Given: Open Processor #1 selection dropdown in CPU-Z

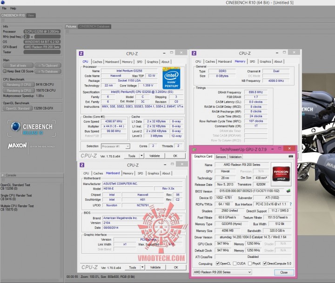Looking at the screenshot, I should pos(115,146).
